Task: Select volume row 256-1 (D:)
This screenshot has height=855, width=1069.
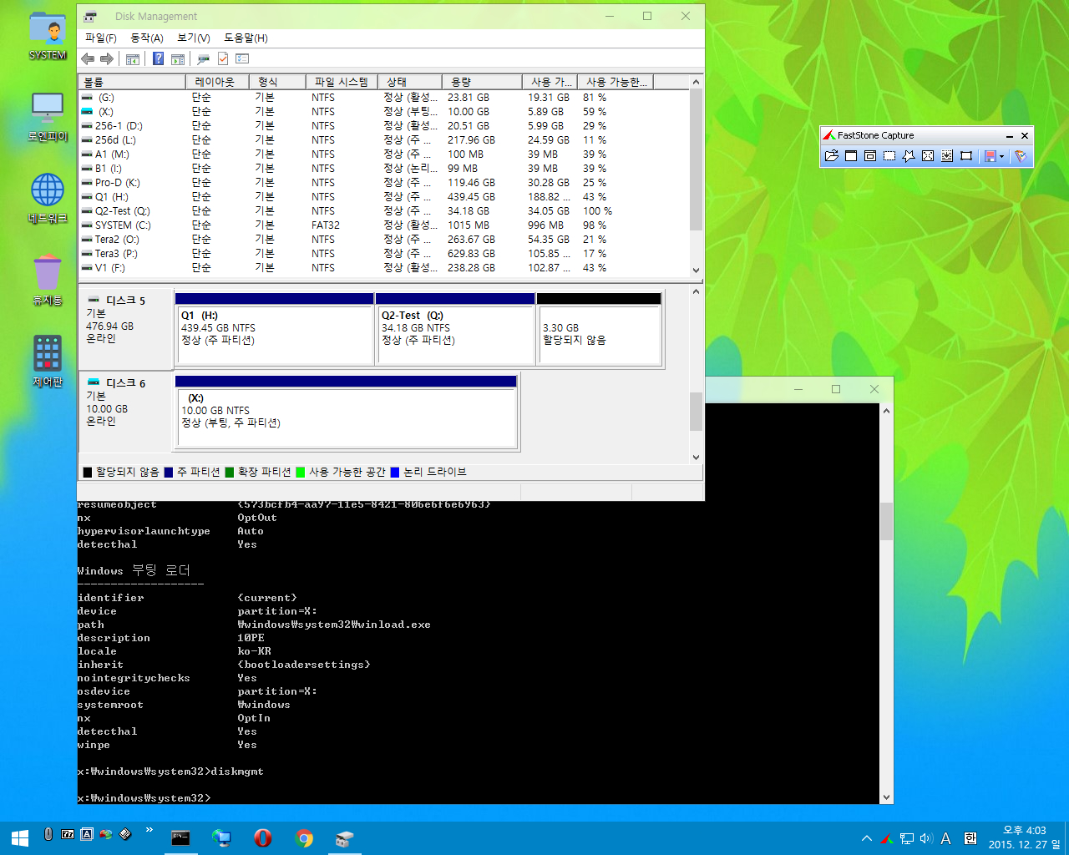Action: click(384, 126)
